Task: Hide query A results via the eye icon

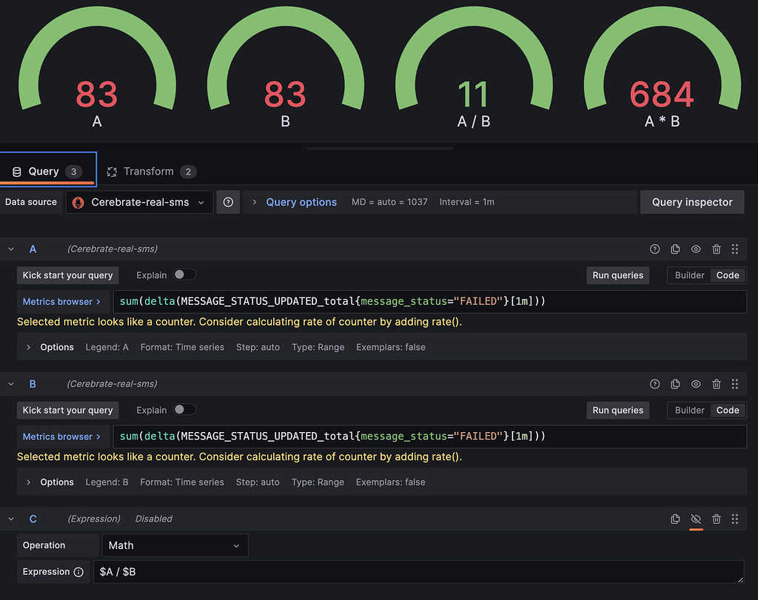Action: point(696,249)
